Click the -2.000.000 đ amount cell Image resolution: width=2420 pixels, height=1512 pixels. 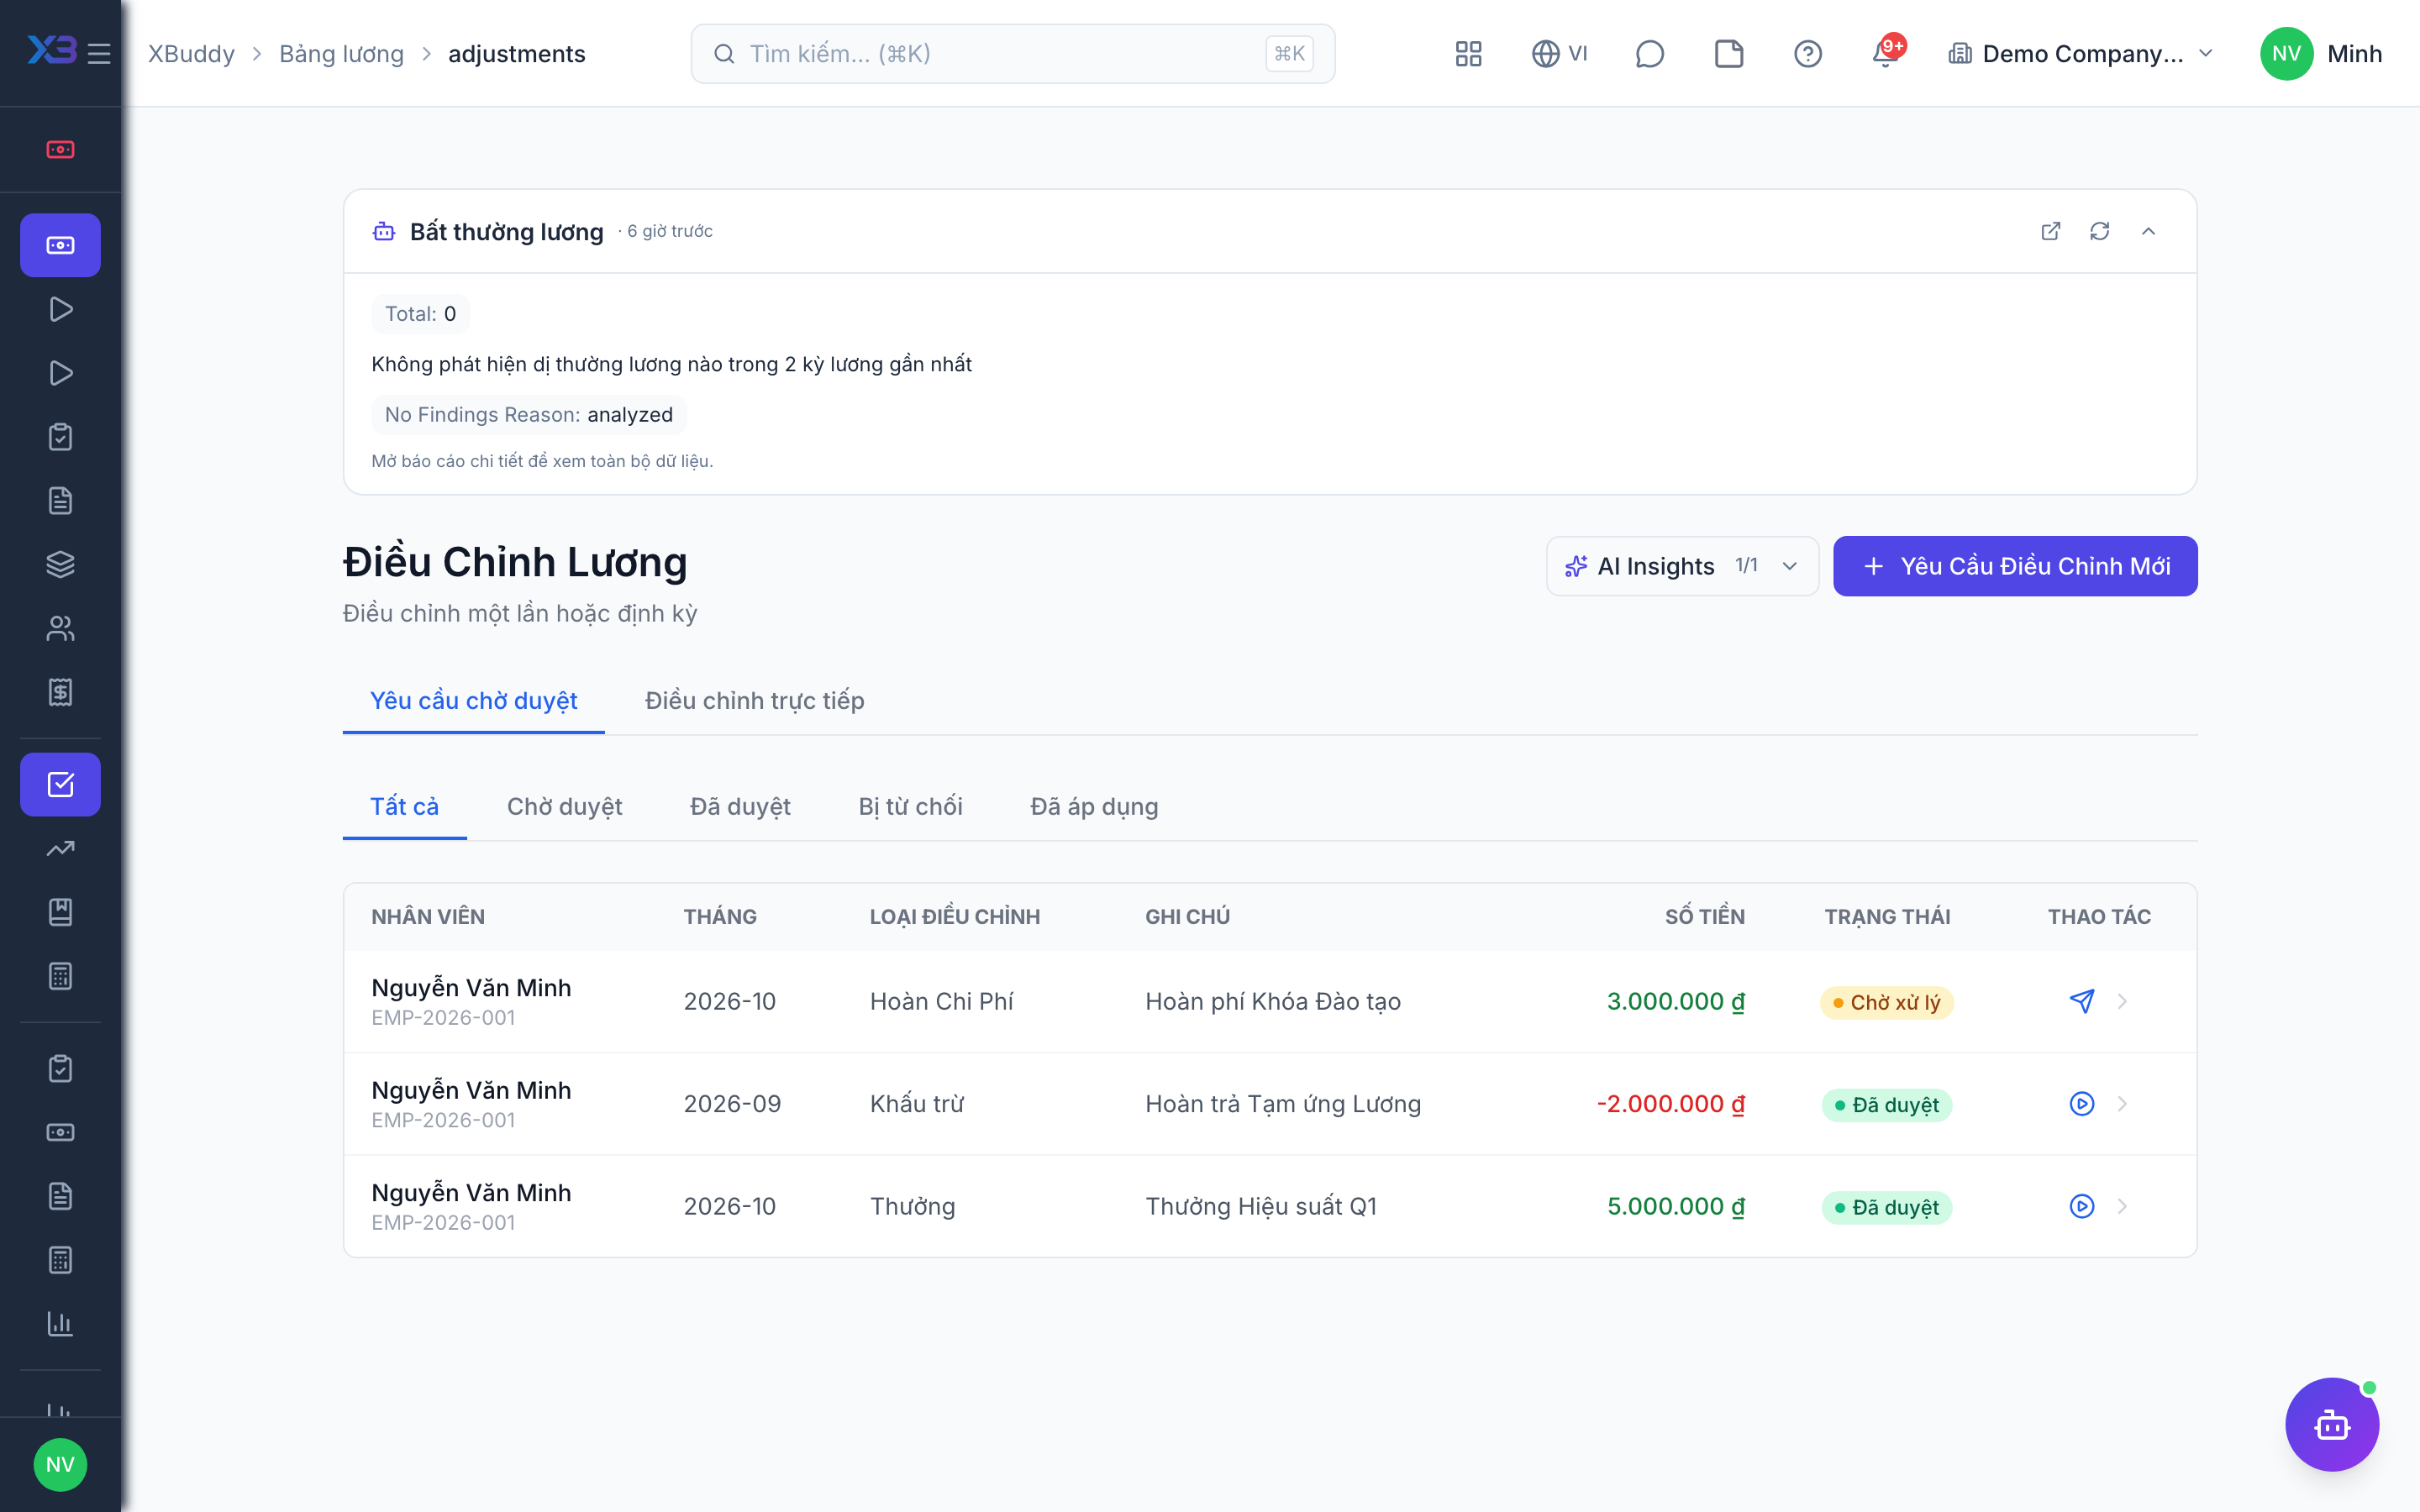1671,1104
